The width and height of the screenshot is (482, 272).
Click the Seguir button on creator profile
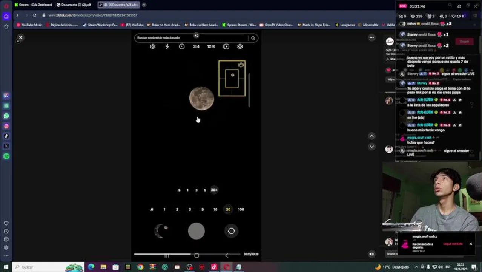pos(464,42)
